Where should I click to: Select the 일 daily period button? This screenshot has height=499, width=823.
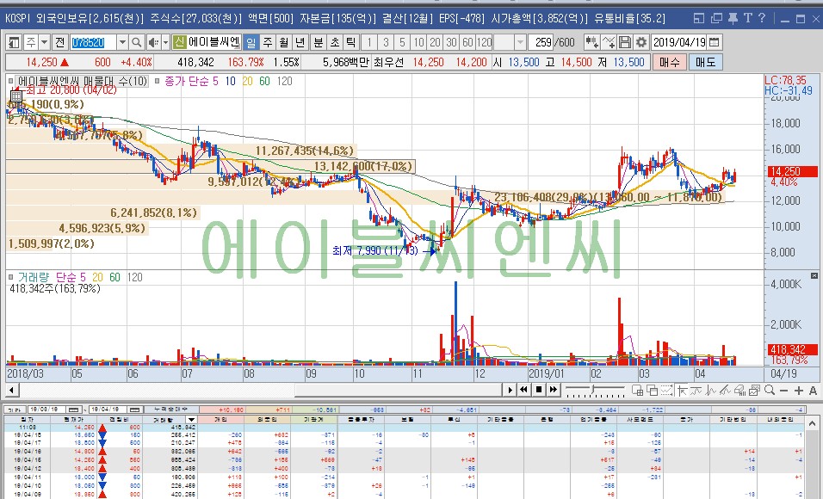[251, 42]
